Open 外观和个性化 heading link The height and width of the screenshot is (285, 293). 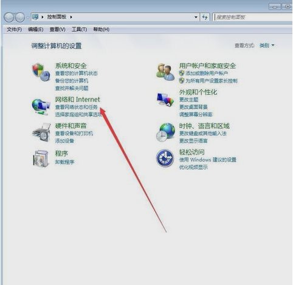pos(198,92)
